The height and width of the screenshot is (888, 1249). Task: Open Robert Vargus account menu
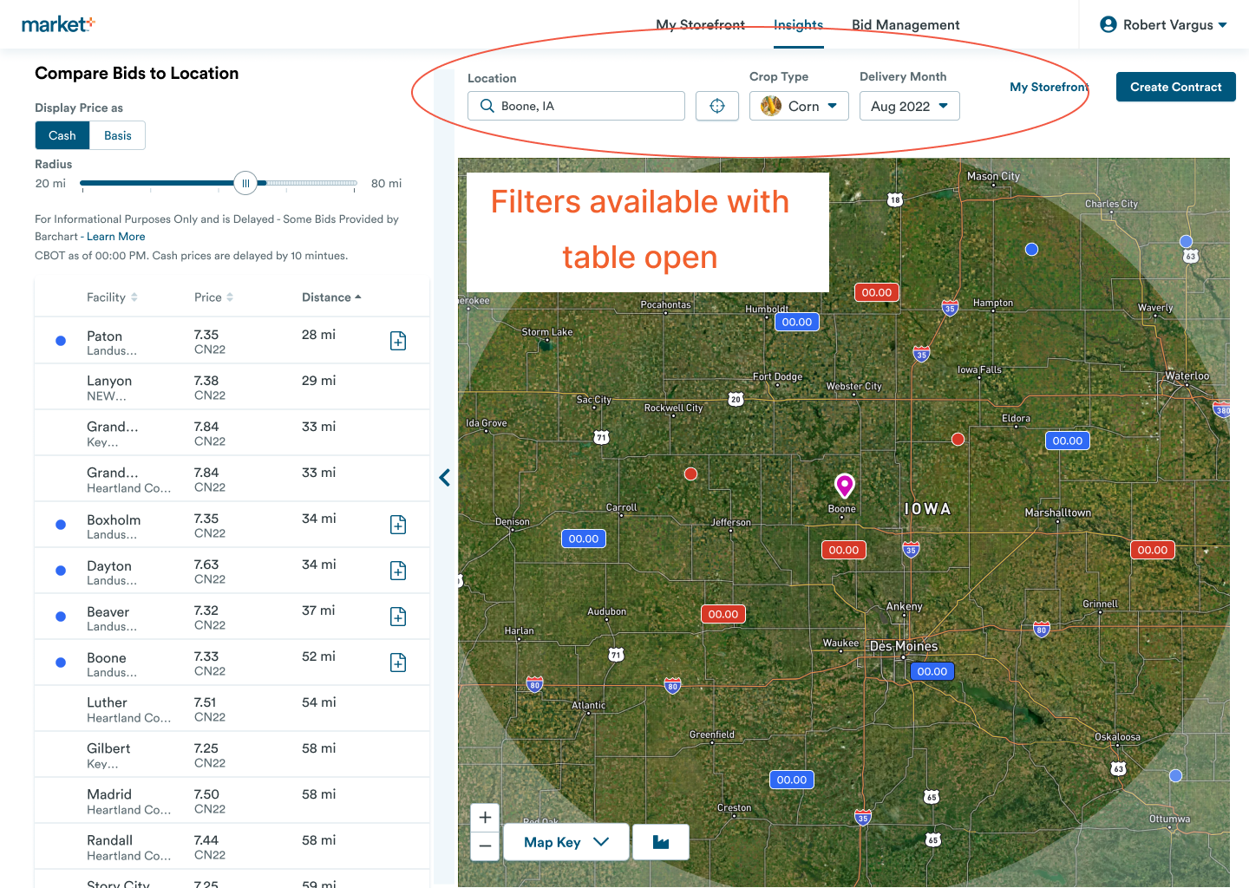[1163, 24]
